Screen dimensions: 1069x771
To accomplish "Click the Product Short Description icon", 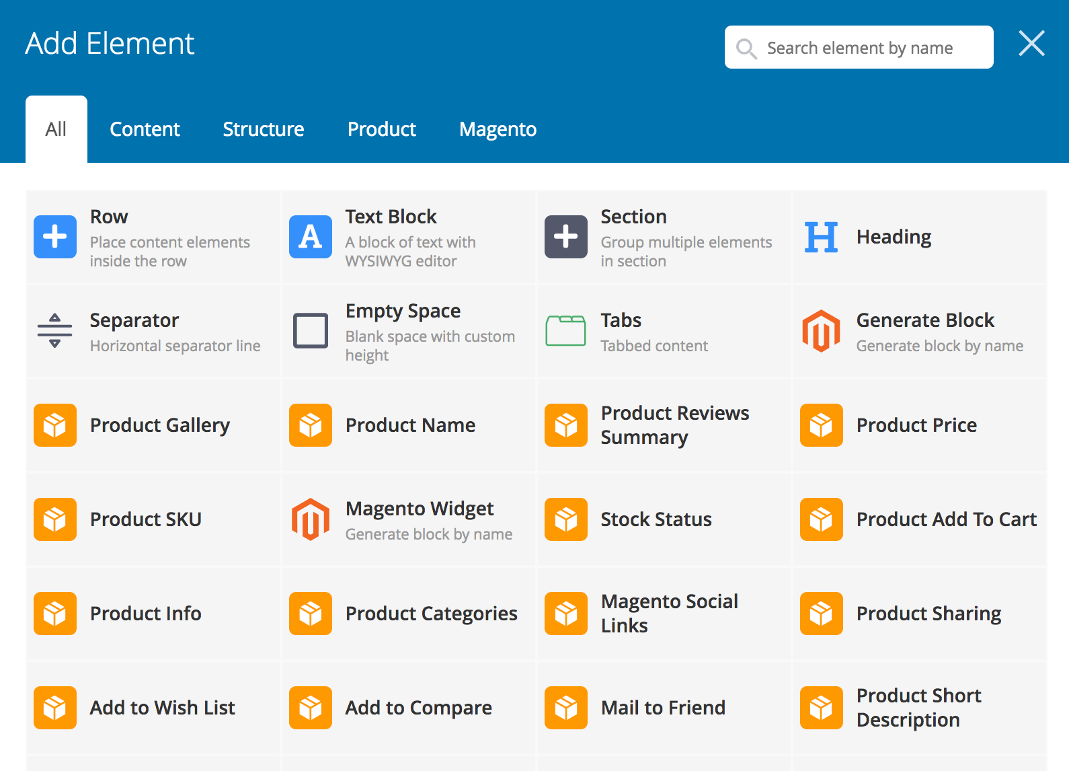I will 822,708.
